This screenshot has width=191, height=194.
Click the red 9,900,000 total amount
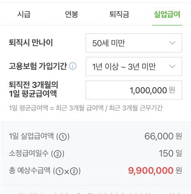(x=151, y=171)
